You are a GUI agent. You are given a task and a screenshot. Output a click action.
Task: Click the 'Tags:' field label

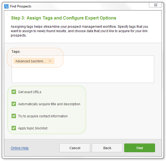coord(16,51)
